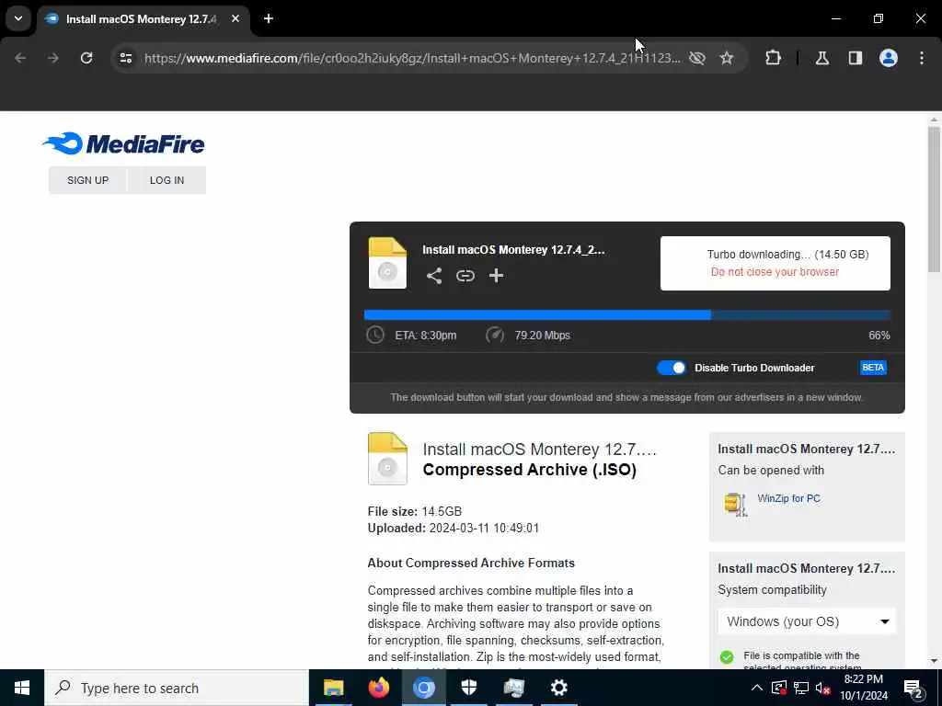This screenshot has width=942, height=706.
Task: Show hidden system tray icons
Action: point(756,688)
